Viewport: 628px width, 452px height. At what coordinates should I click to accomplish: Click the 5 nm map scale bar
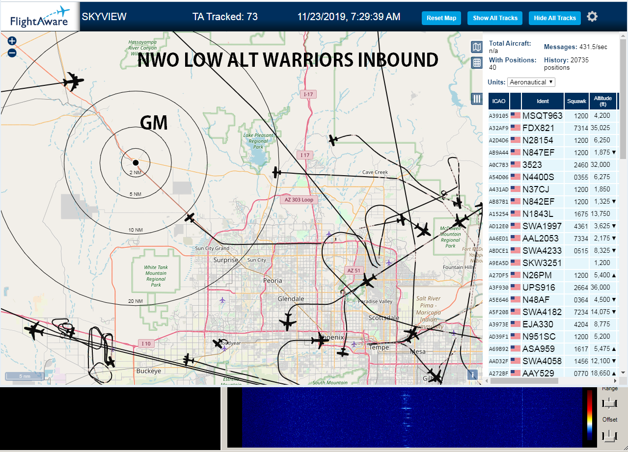pos(25,376)
